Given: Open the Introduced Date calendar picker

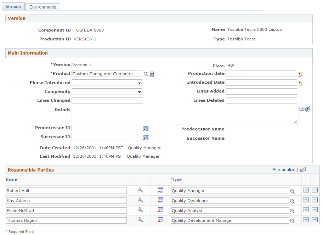Looking at the screenshot, I should coord(300,83).
